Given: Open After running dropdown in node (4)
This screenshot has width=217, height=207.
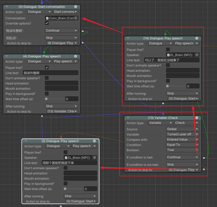Looking at the screenshot, I should [62, 106].
